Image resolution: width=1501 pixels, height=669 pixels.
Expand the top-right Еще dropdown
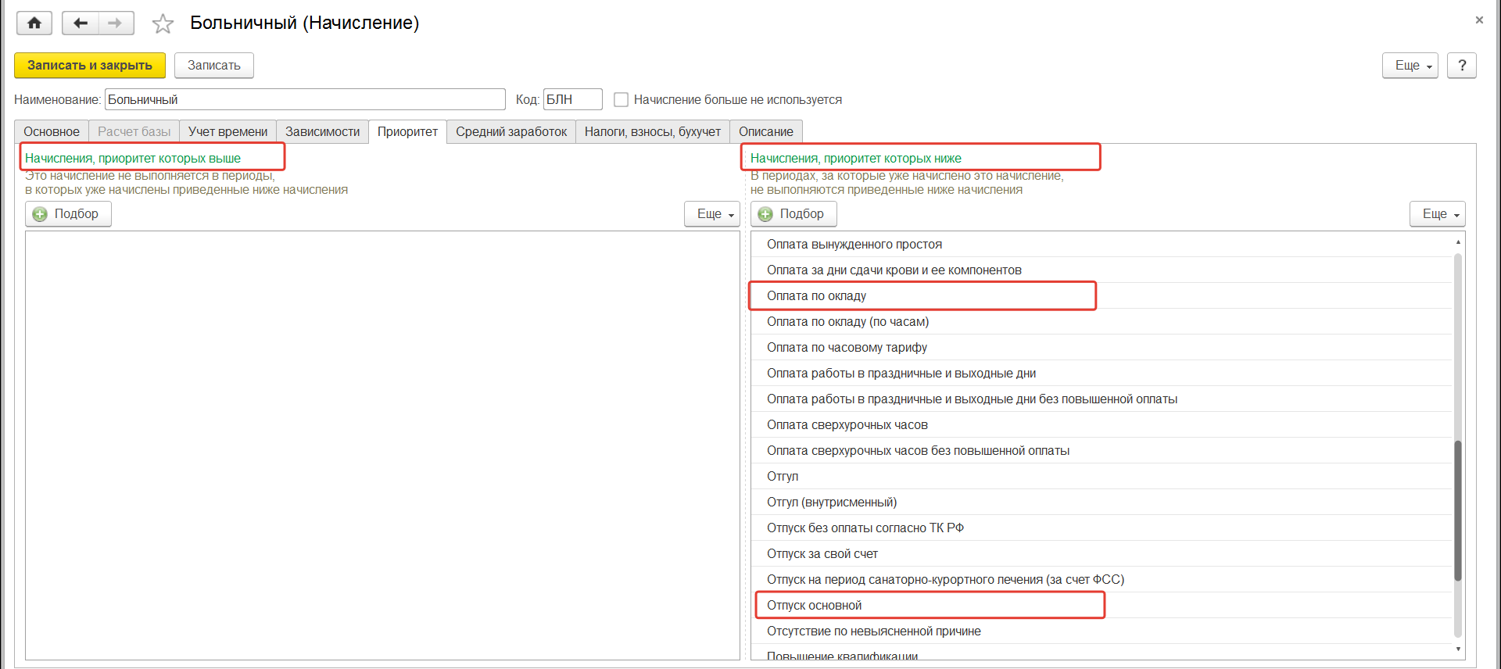[1410, 66]
